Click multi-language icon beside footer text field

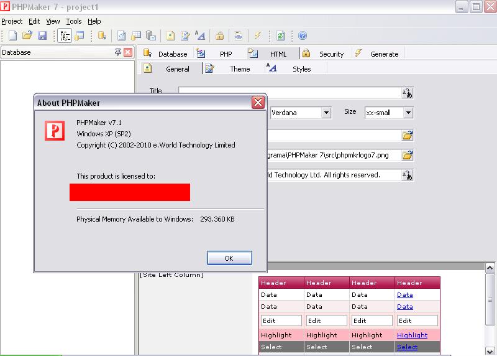(408, 175)
